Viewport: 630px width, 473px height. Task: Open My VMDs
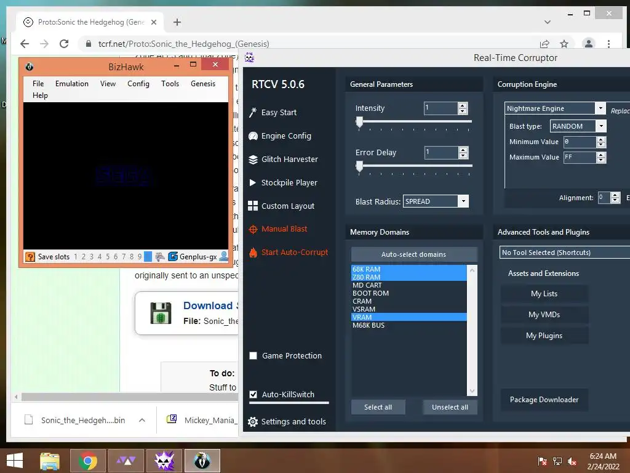[x=544, y=315]
